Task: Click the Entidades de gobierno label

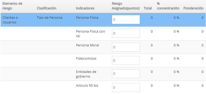Action: coord(86,74)
